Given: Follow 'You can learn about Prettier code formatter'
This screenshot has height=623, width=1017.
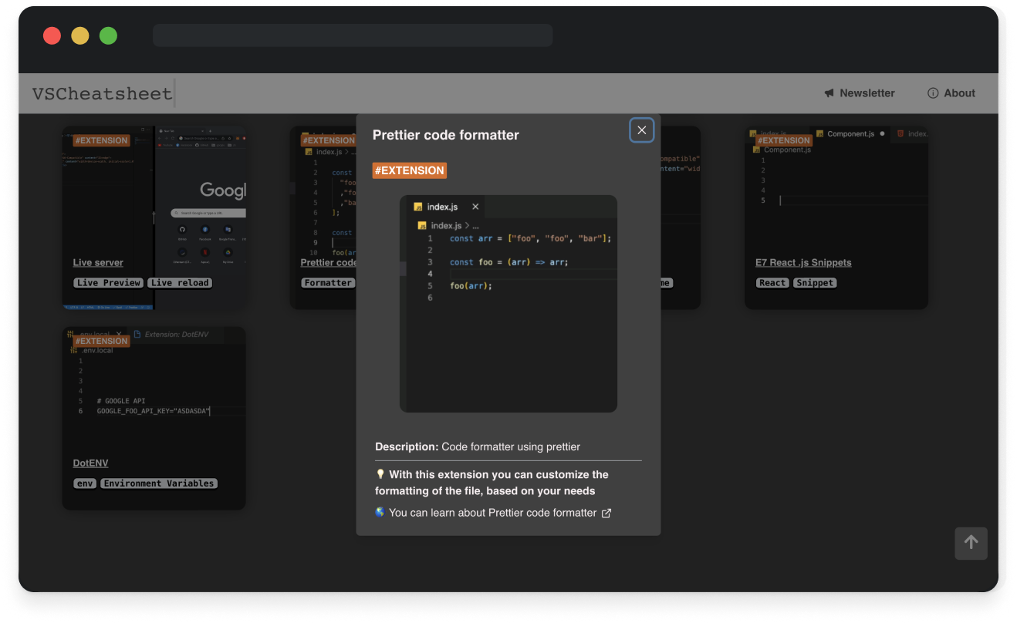Looking at the screenshot, I should pyautogui.click(x=492, y=513).
